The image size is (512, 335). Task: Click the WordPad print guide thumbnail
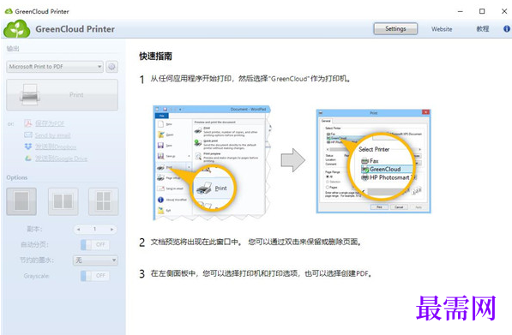coord(212,163)
